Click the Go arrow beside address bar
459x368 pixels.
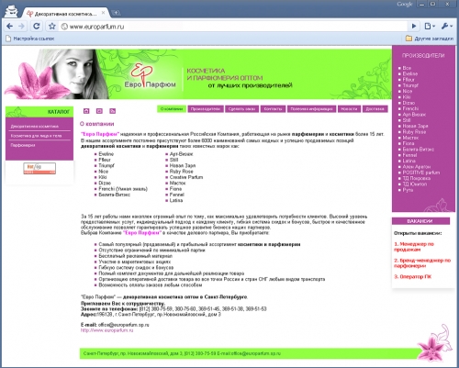pyautogui.click(x=414, y=27)
